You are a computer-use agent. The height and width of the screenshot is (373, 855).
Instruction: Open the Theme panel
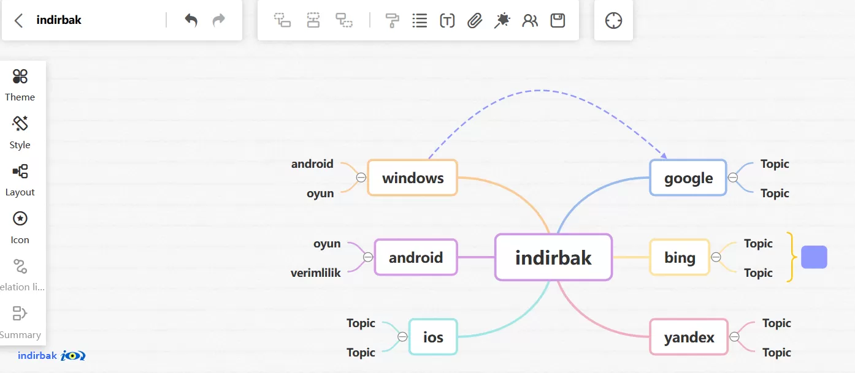point(20,85)
